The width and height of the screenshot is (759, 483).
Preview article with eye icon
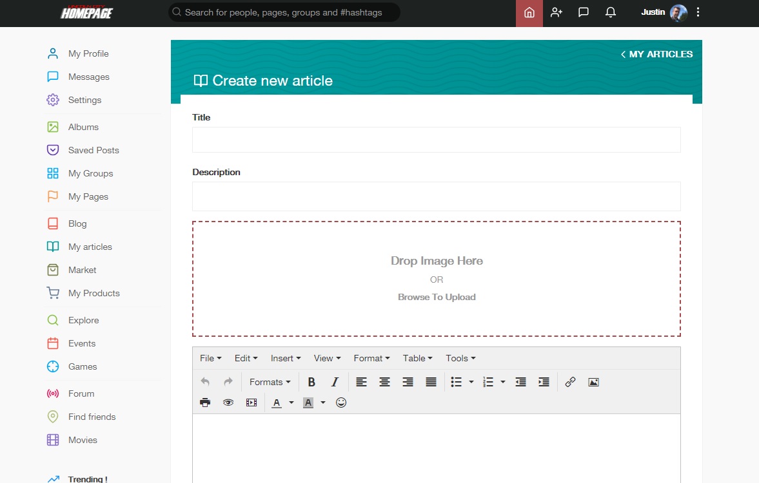[228, 402]
